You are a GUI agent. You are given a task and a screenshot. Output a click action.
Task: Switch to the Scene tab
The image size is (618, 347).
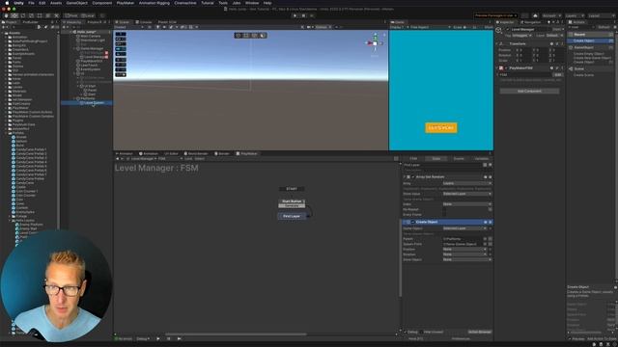click(123, 22)
